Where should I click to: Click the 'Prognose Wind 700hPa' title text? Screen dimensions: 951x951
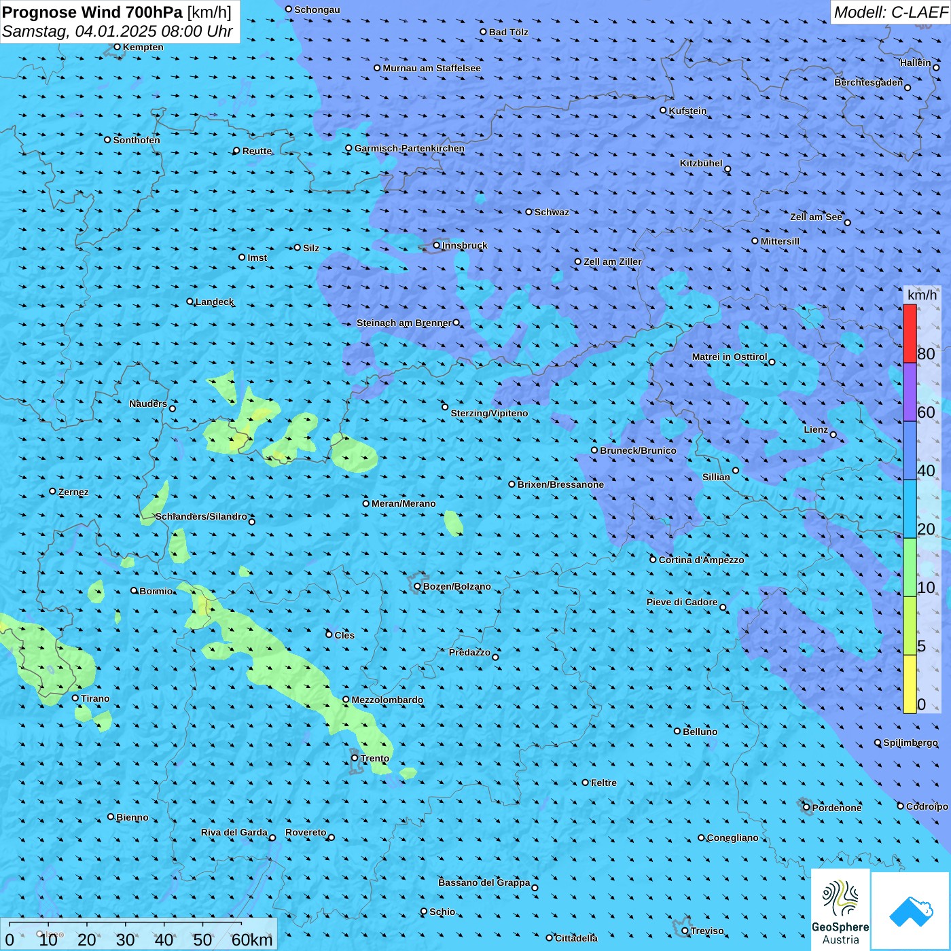coord(93,12)
